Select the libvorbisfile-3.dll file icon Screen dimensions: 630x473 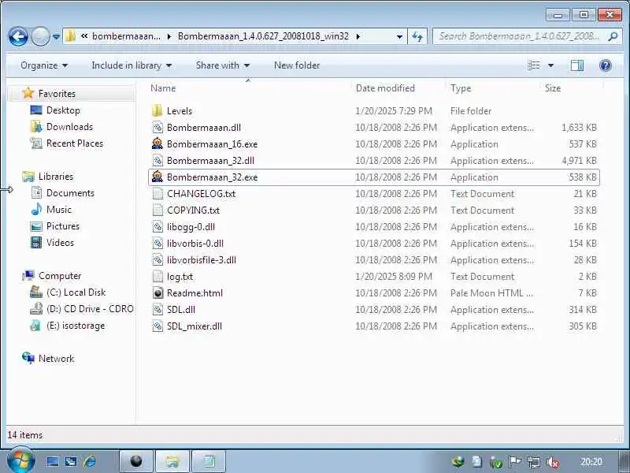coord(157,260)
